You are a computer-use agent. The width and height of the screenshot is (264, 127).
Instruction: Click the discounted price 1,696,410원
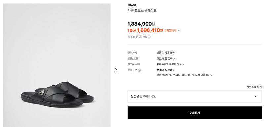tap(150, 30)
